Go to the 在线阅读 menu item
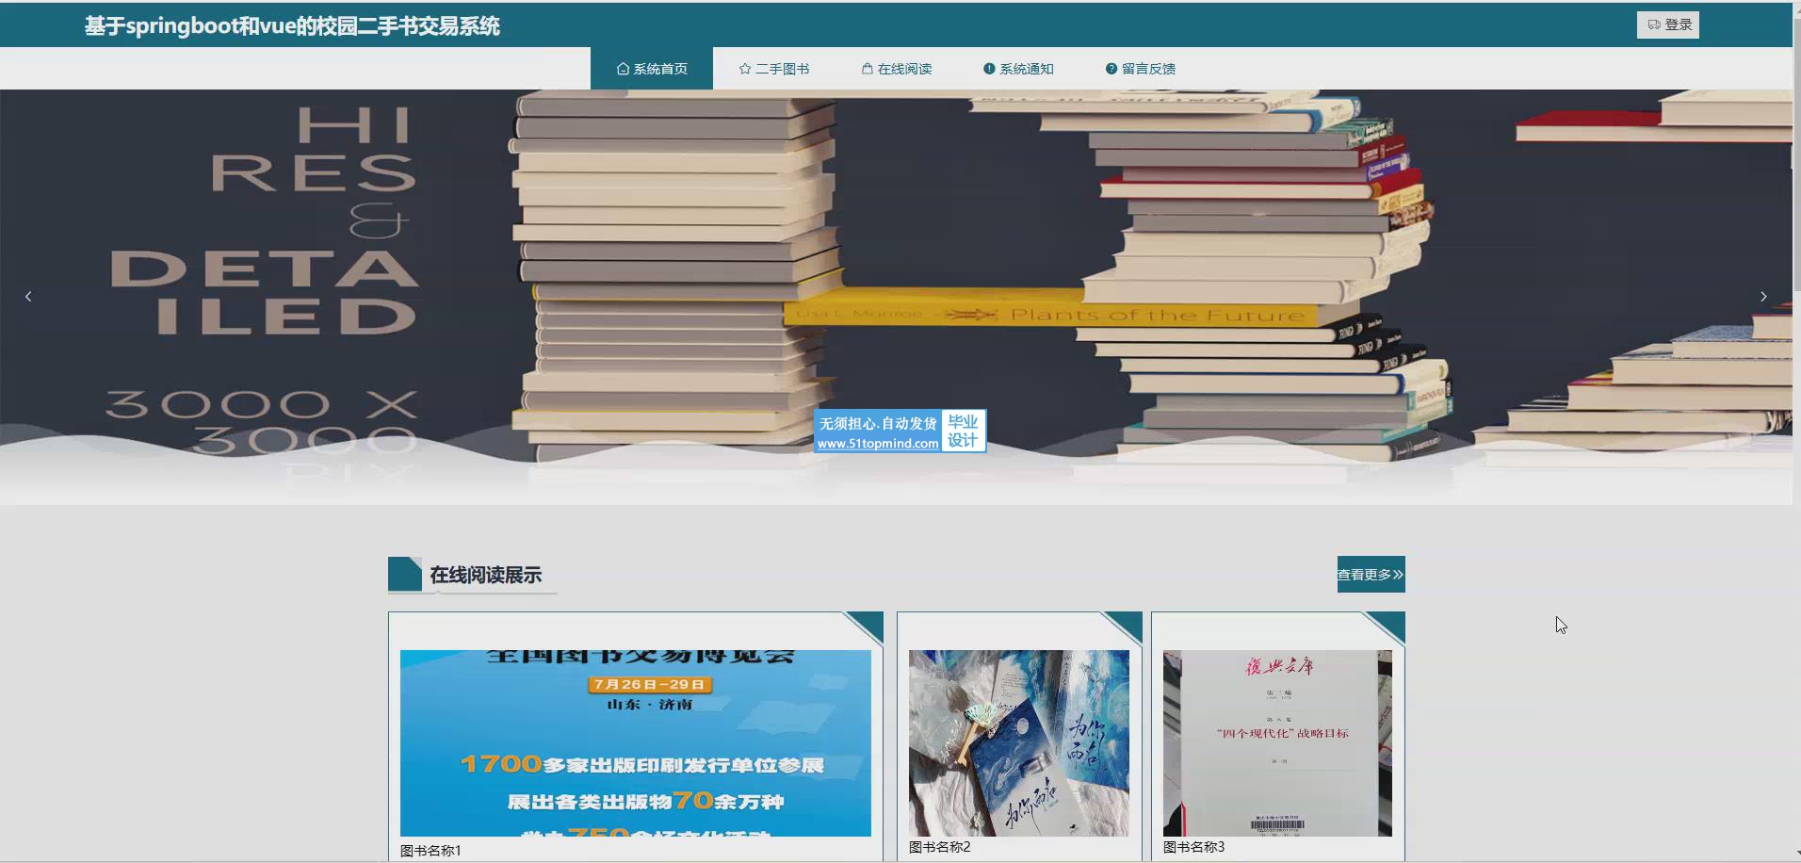This screenshot has height=863, width=1801. (x=897, y=69)
